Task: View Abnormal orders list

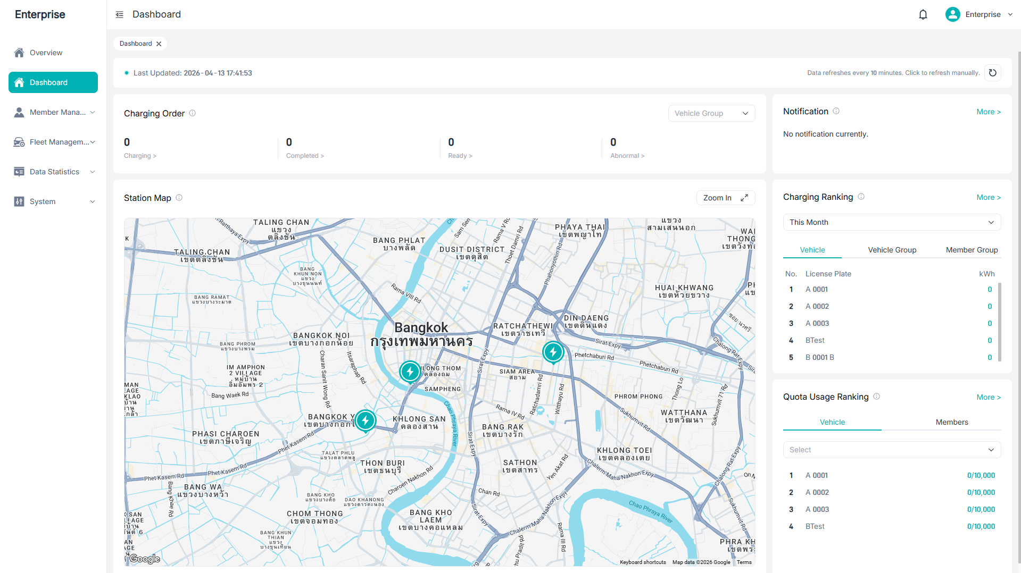Action: (627, 156)
